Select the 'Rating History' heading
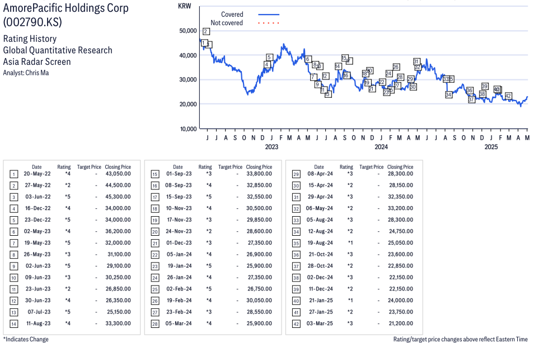This screenshot has height=343, width=534. pos(30,39)
